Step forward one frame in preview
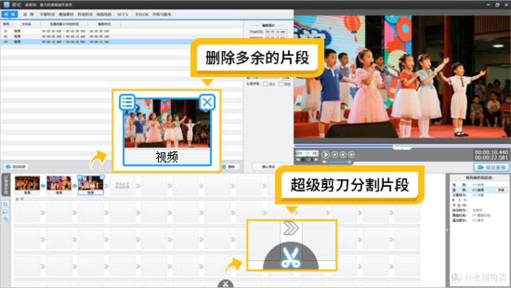Image resolution: width=511 pixels, height=288 pixels. point(351,155)
